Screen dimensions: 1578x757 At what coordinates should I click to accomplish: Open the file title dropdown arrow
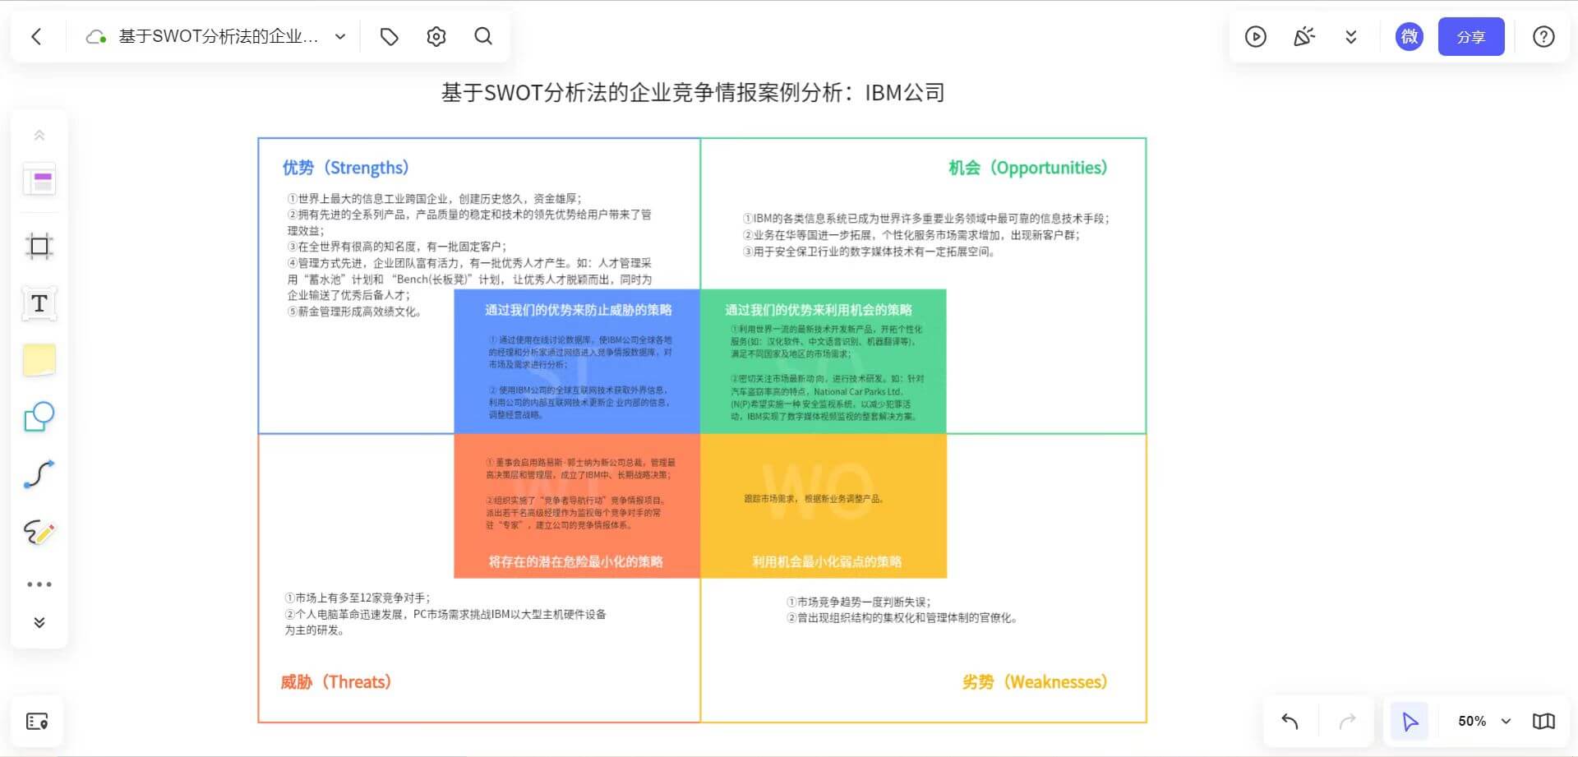(x=340, y=36)
